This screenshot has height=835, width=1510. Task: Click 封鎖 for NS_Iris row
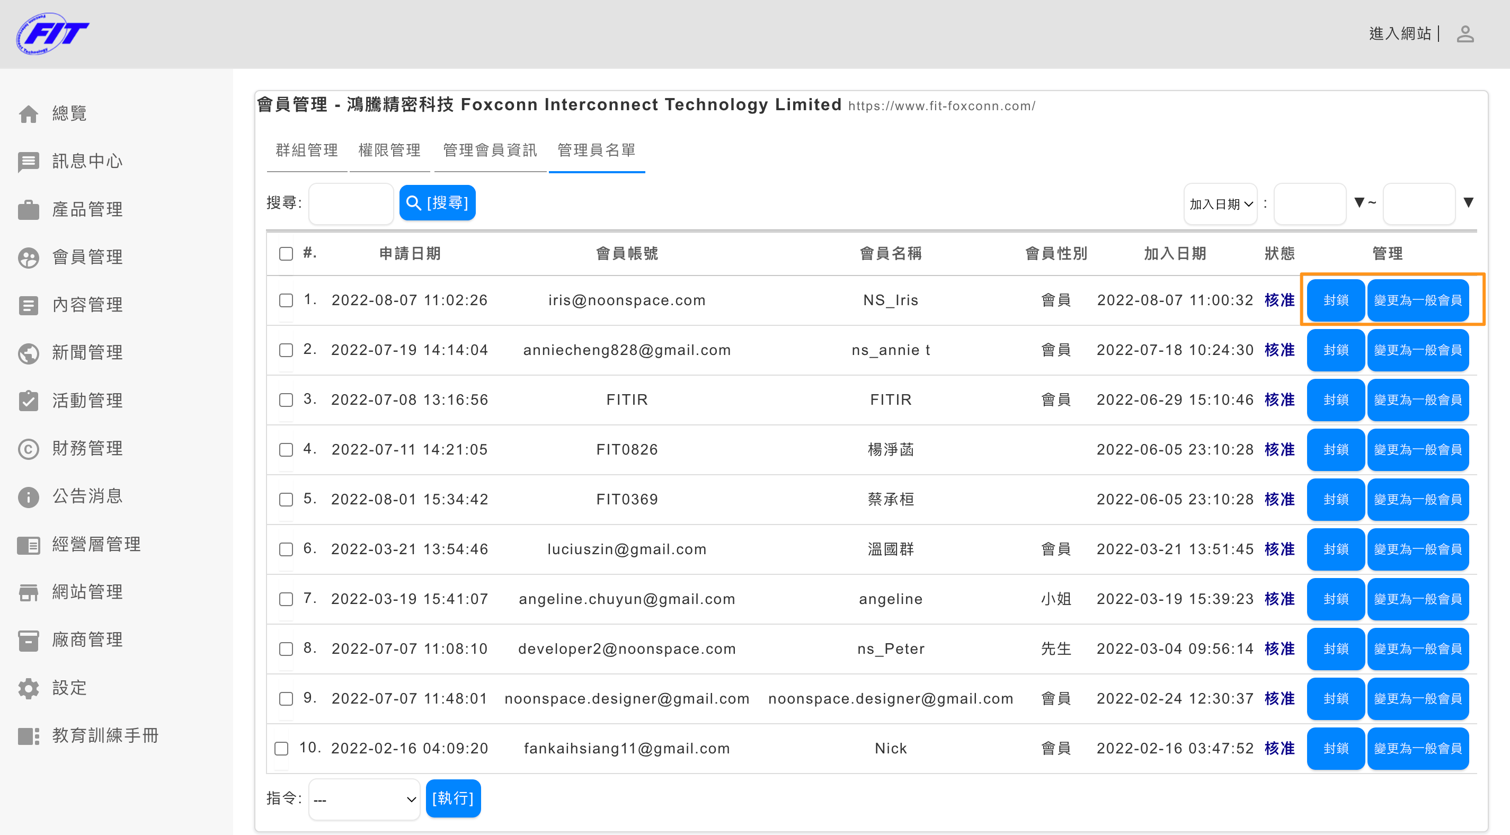click(1336, 300)
